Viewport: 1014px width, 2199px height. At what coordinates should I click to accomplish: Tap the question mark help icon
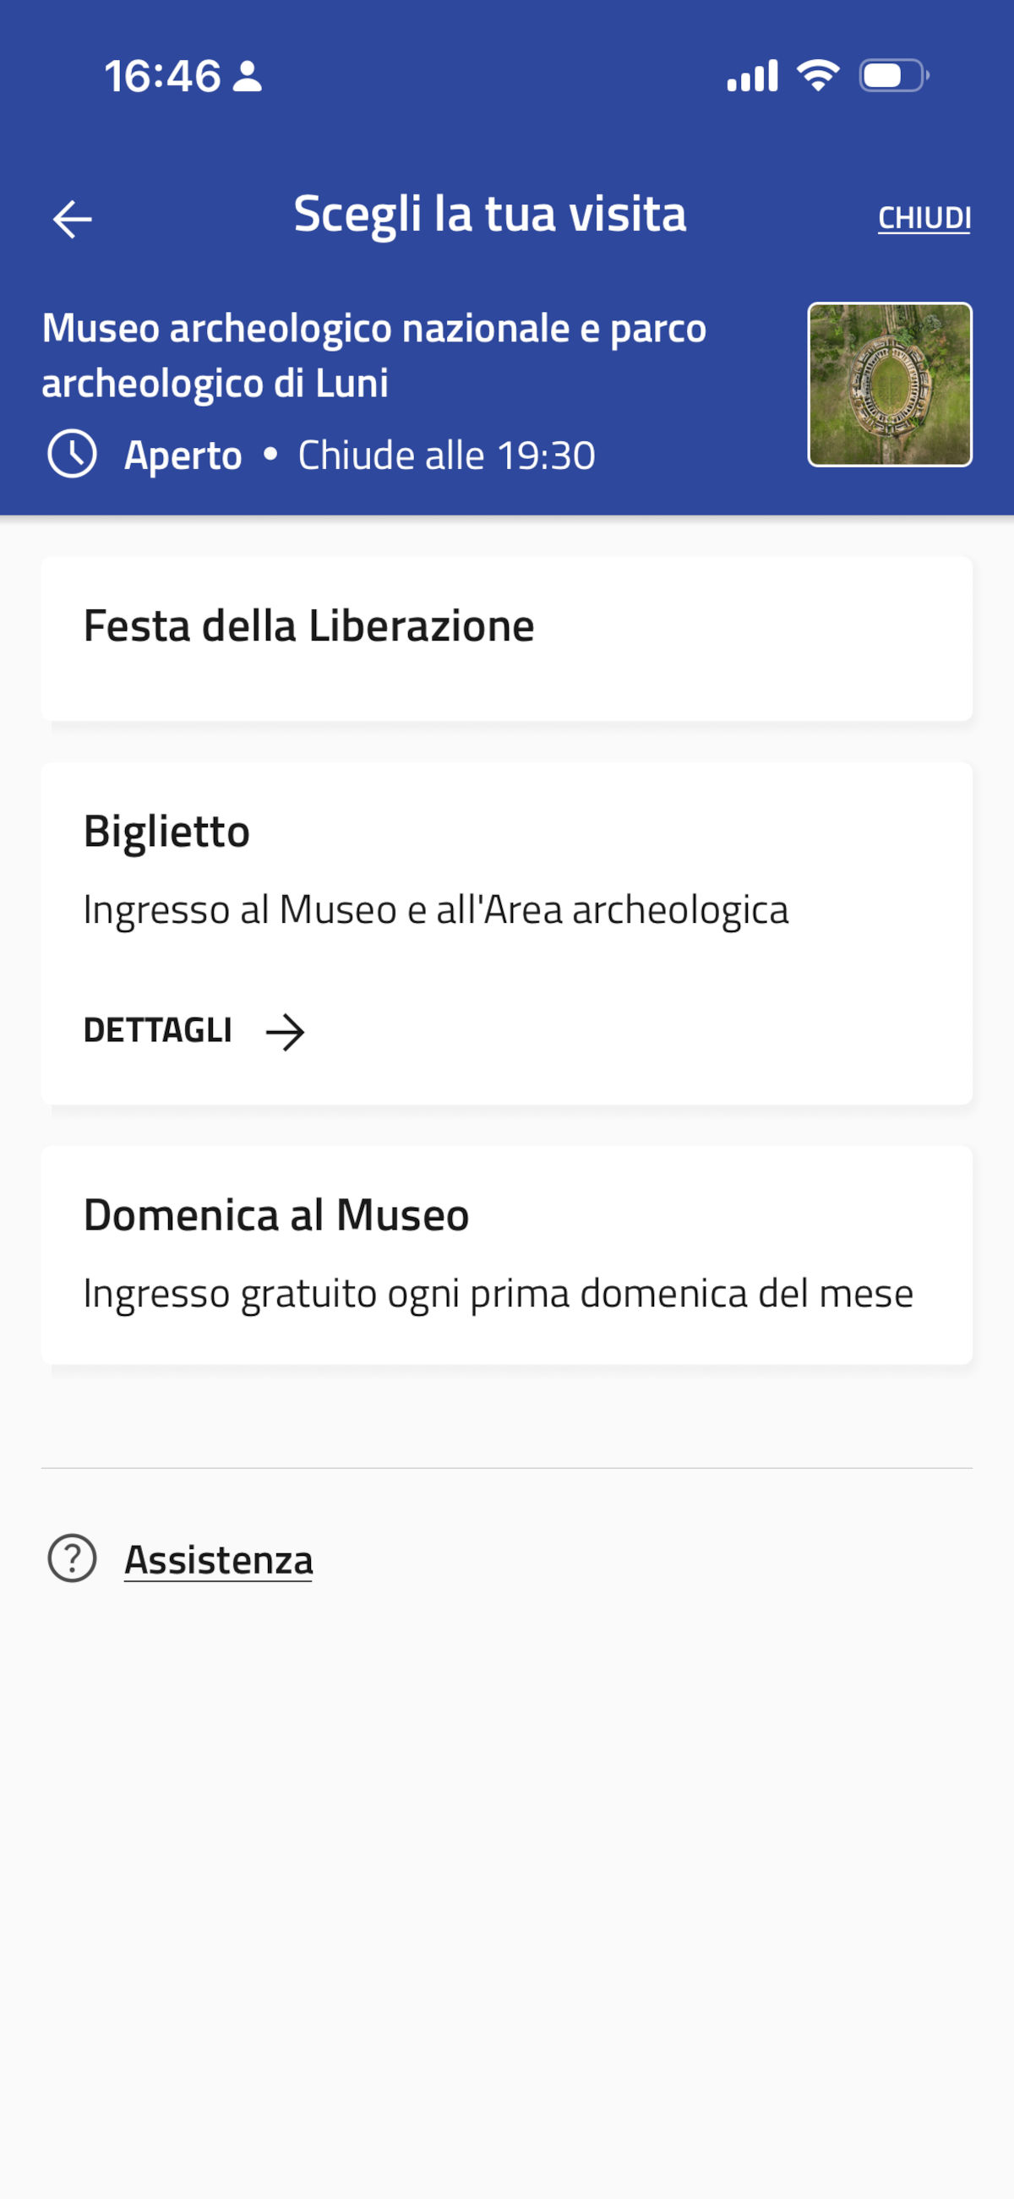(x=73, y=1558)
